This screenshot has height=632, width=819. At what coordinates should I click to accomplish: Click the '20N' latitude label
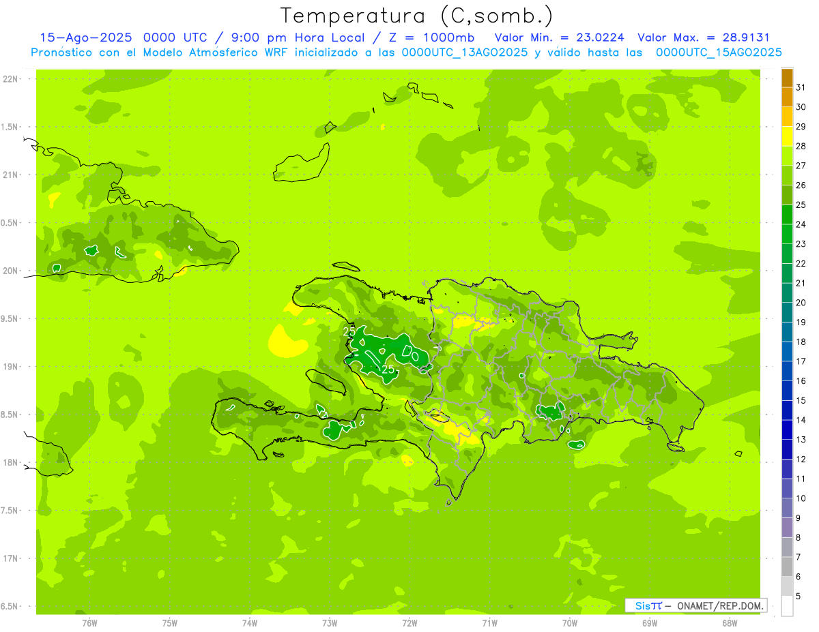pyautogui.click(x=11, y=271)
